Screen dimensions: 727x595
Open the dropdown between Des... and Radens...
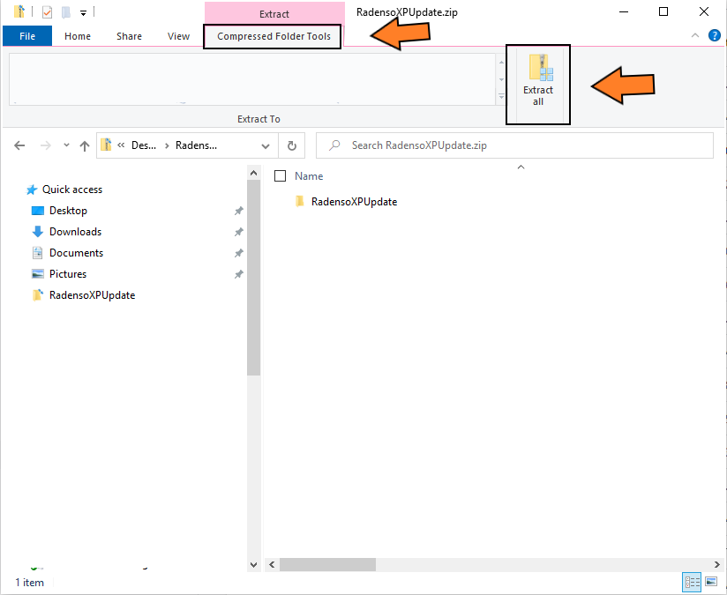[167, 146]
